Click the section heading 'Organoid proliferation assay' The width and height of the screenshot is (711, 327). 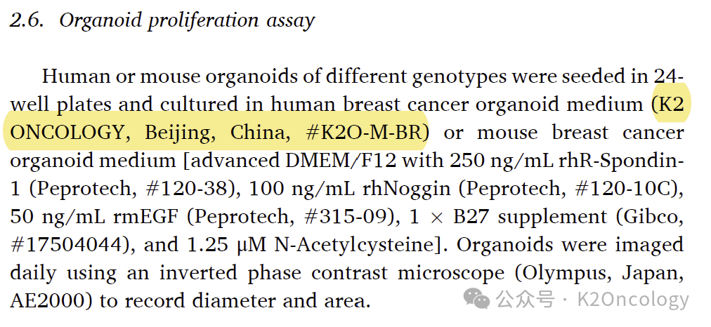click(x=187, y=21)
